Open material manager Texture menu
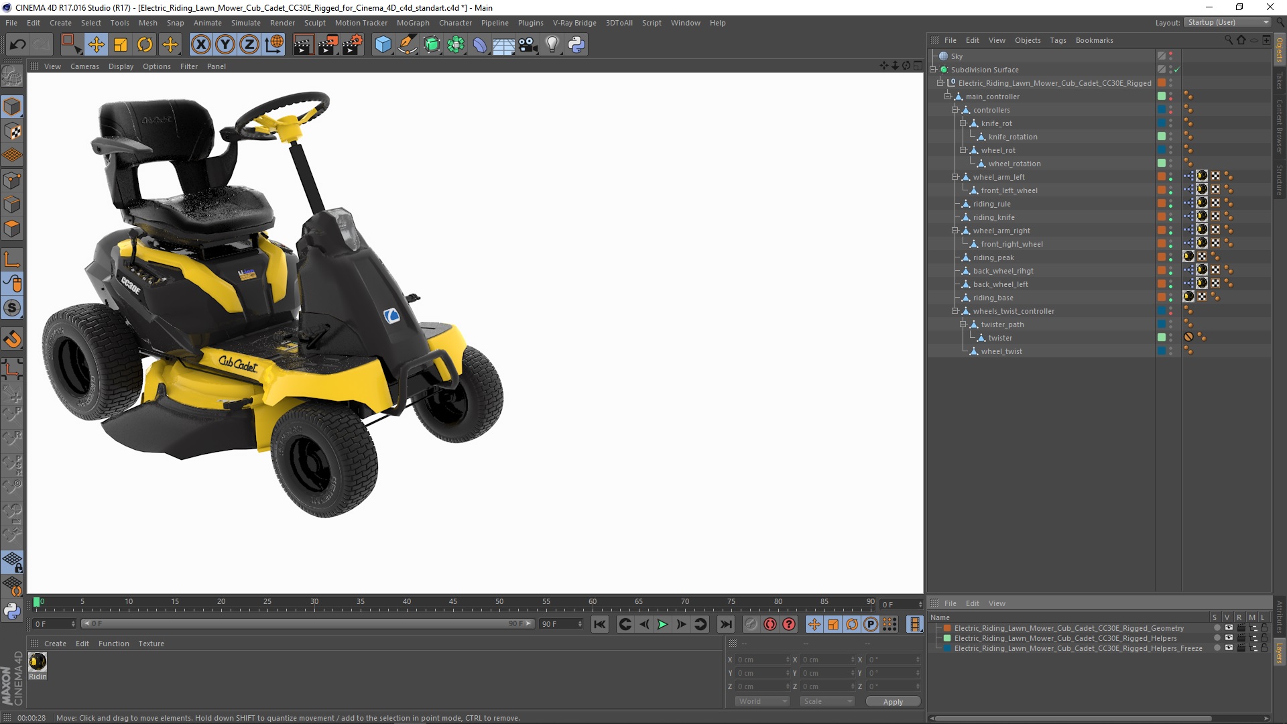Screen dimensions: 1287x724 tap(151, 644)
